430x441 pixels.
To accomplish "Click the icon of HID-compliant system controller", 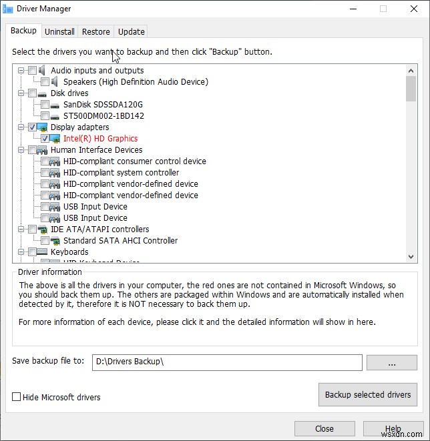I will tap(55, 172).
